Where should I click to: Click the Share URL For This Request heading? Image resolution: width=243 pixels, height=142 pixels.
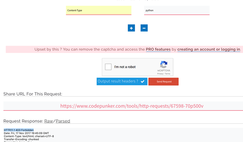(33, 94)
